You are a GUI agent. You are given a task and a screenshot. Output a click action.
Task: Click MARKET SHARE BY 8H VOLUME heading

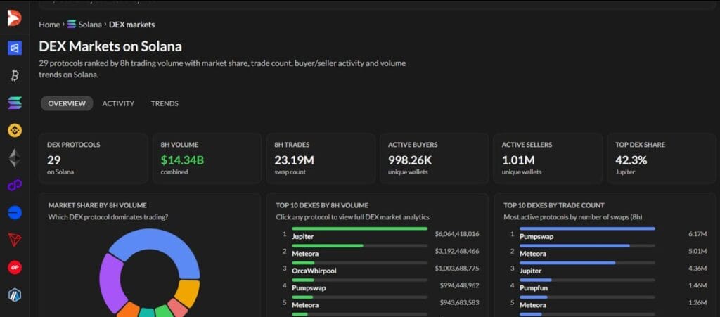(97, 205)
